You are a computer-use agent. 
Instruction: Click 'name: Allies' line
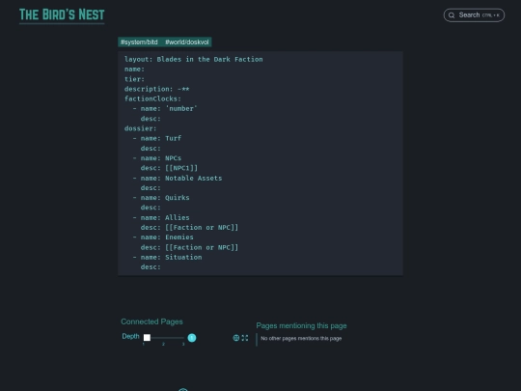[x=165, y=217]
